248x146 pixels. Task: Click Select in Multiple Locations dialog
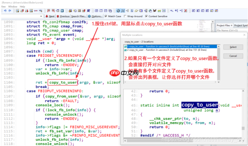[x=233, y=47]
